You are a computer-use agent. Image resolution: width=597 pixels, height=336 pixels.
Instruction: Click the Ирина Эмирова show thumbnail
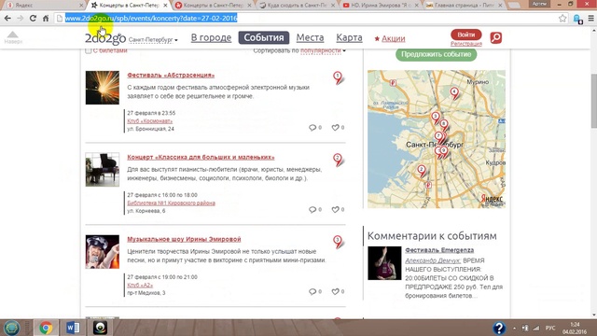pos(102,252)
